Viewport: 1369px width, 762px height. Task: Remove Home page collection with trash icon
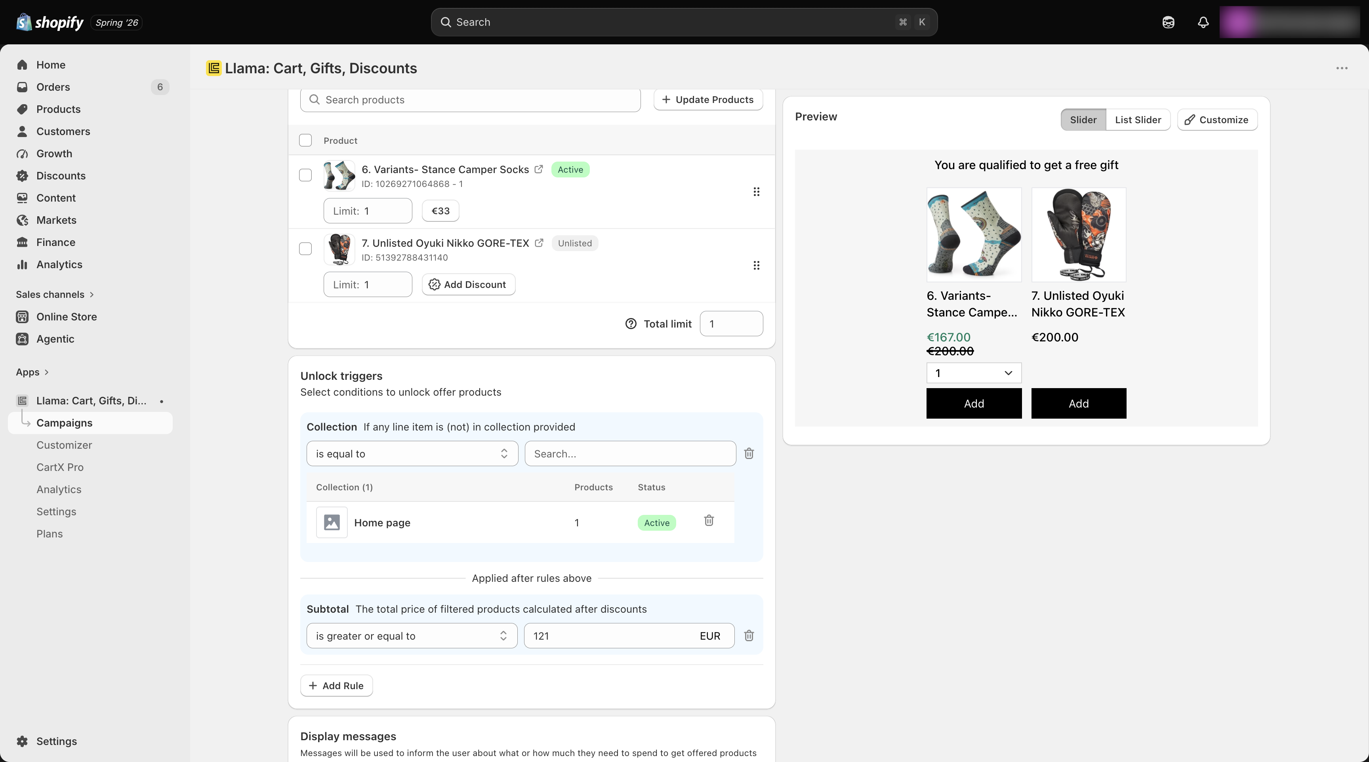point(709,520)
